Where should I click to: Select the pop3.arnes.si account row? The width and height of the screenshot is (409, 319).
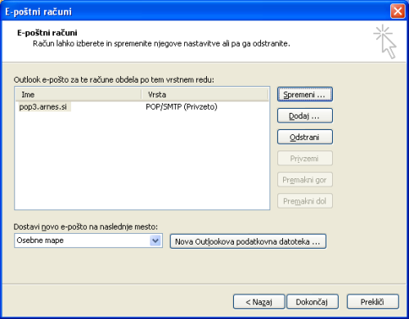[142, 106]
